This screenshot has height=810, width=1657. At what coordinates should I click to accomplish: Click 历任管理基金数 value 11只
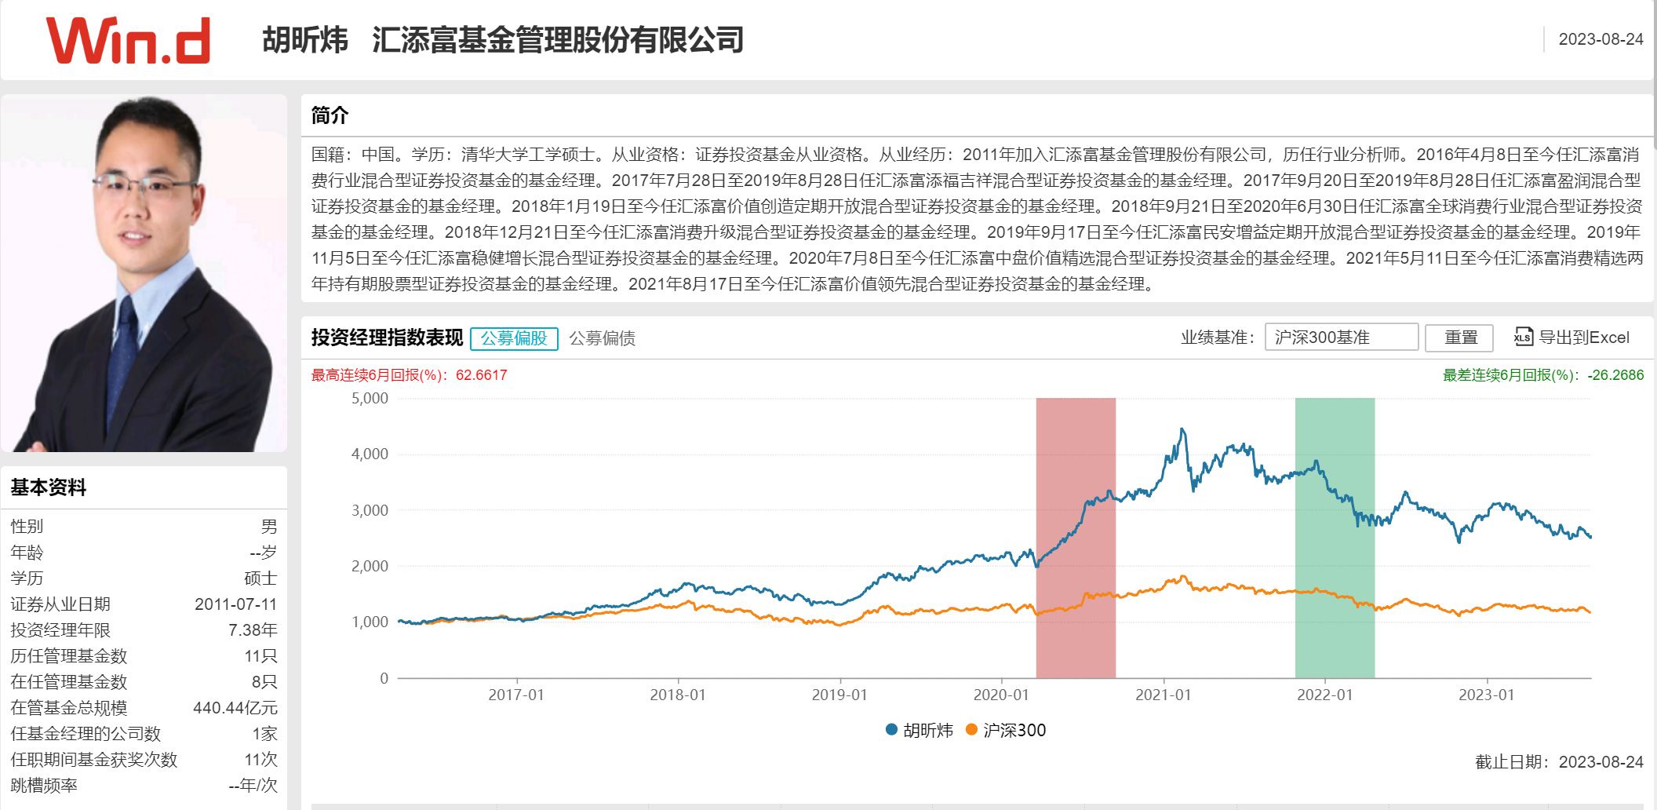pos(260,656)
